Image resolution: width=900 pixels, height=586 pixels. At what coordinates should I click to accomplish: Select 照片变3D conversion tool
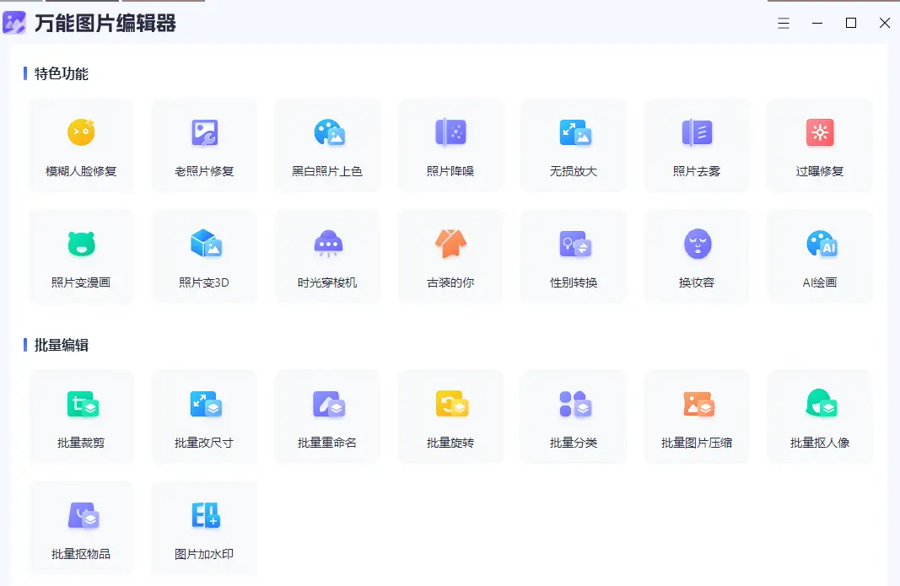pos(204,255)
